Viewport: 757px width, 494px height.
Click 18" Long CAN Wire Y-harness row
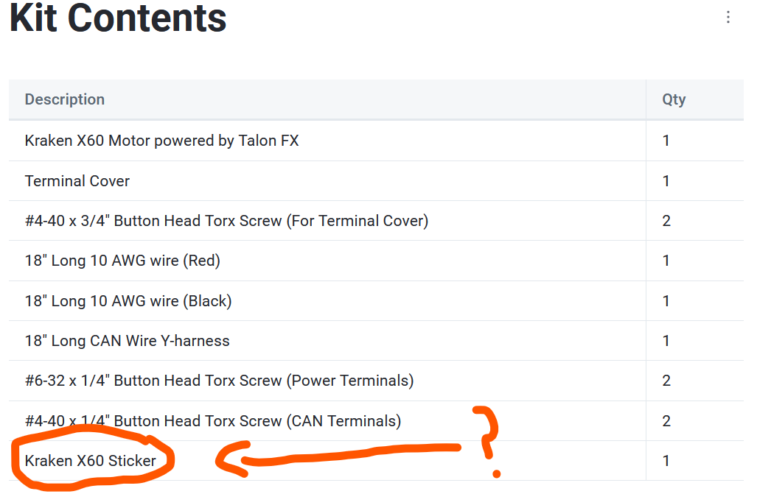click(376, 341)
